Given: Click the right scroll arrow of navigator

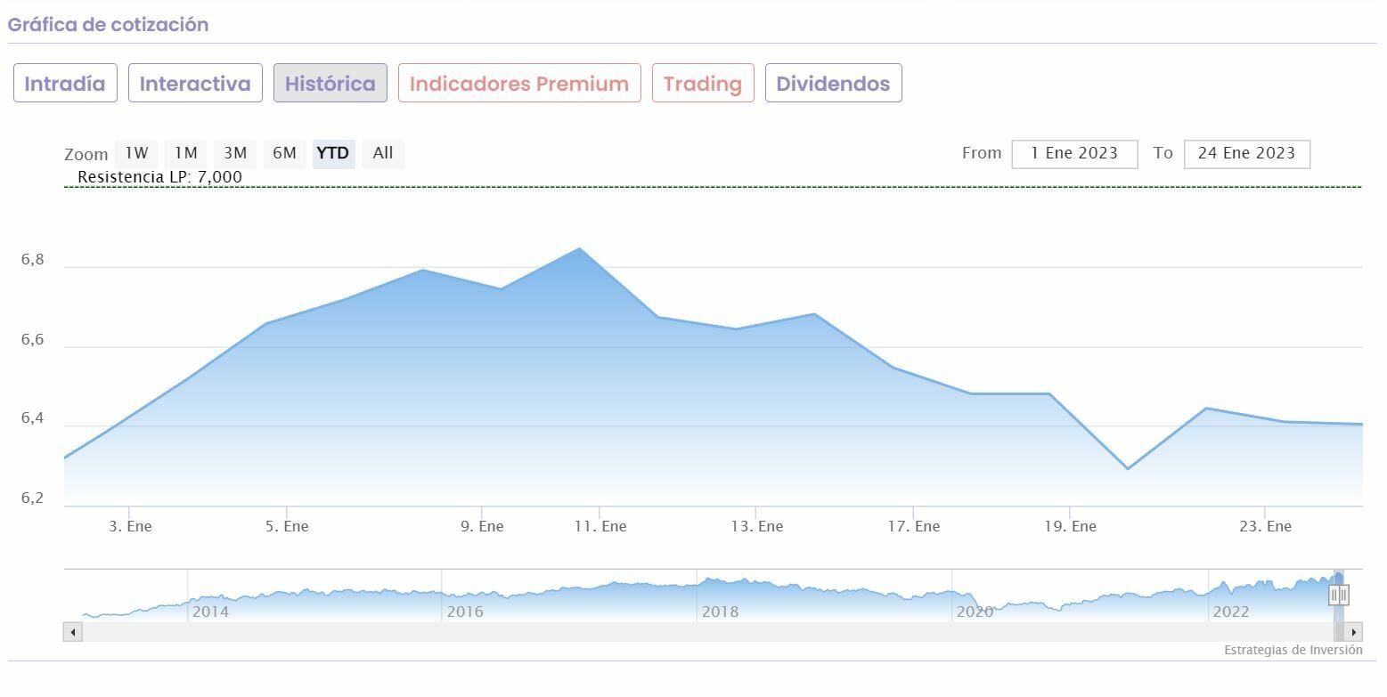Looking at the screenshot, I should click(1353, 632).
